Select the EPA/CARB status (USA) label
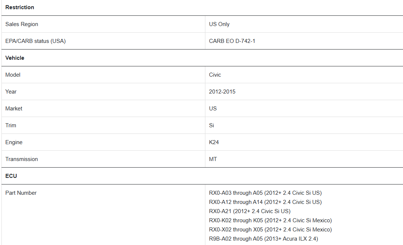Screen dimensions: 403x245 pos(36,41)
